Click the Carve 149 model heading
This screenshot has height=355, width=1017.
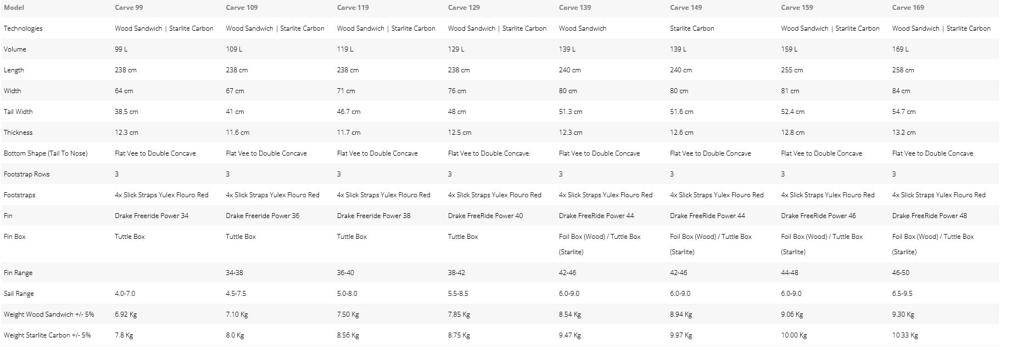coord(686,8)
